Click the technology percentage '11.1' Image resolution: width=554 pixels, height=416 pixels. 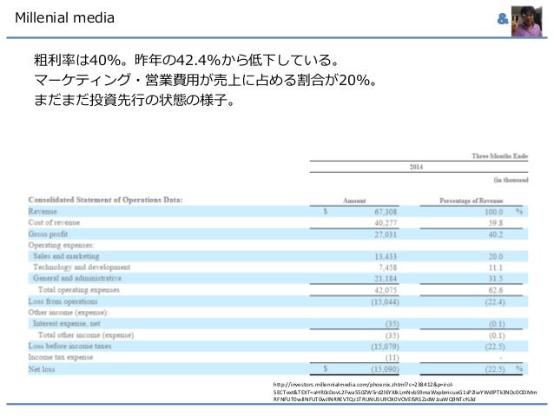(x=495, y=267)
